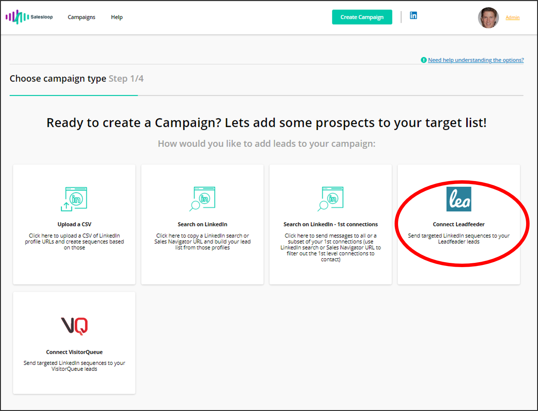Click the LinkedIn icon in the header
Viewport: 538px width, 411px height.
click(413, 15)
